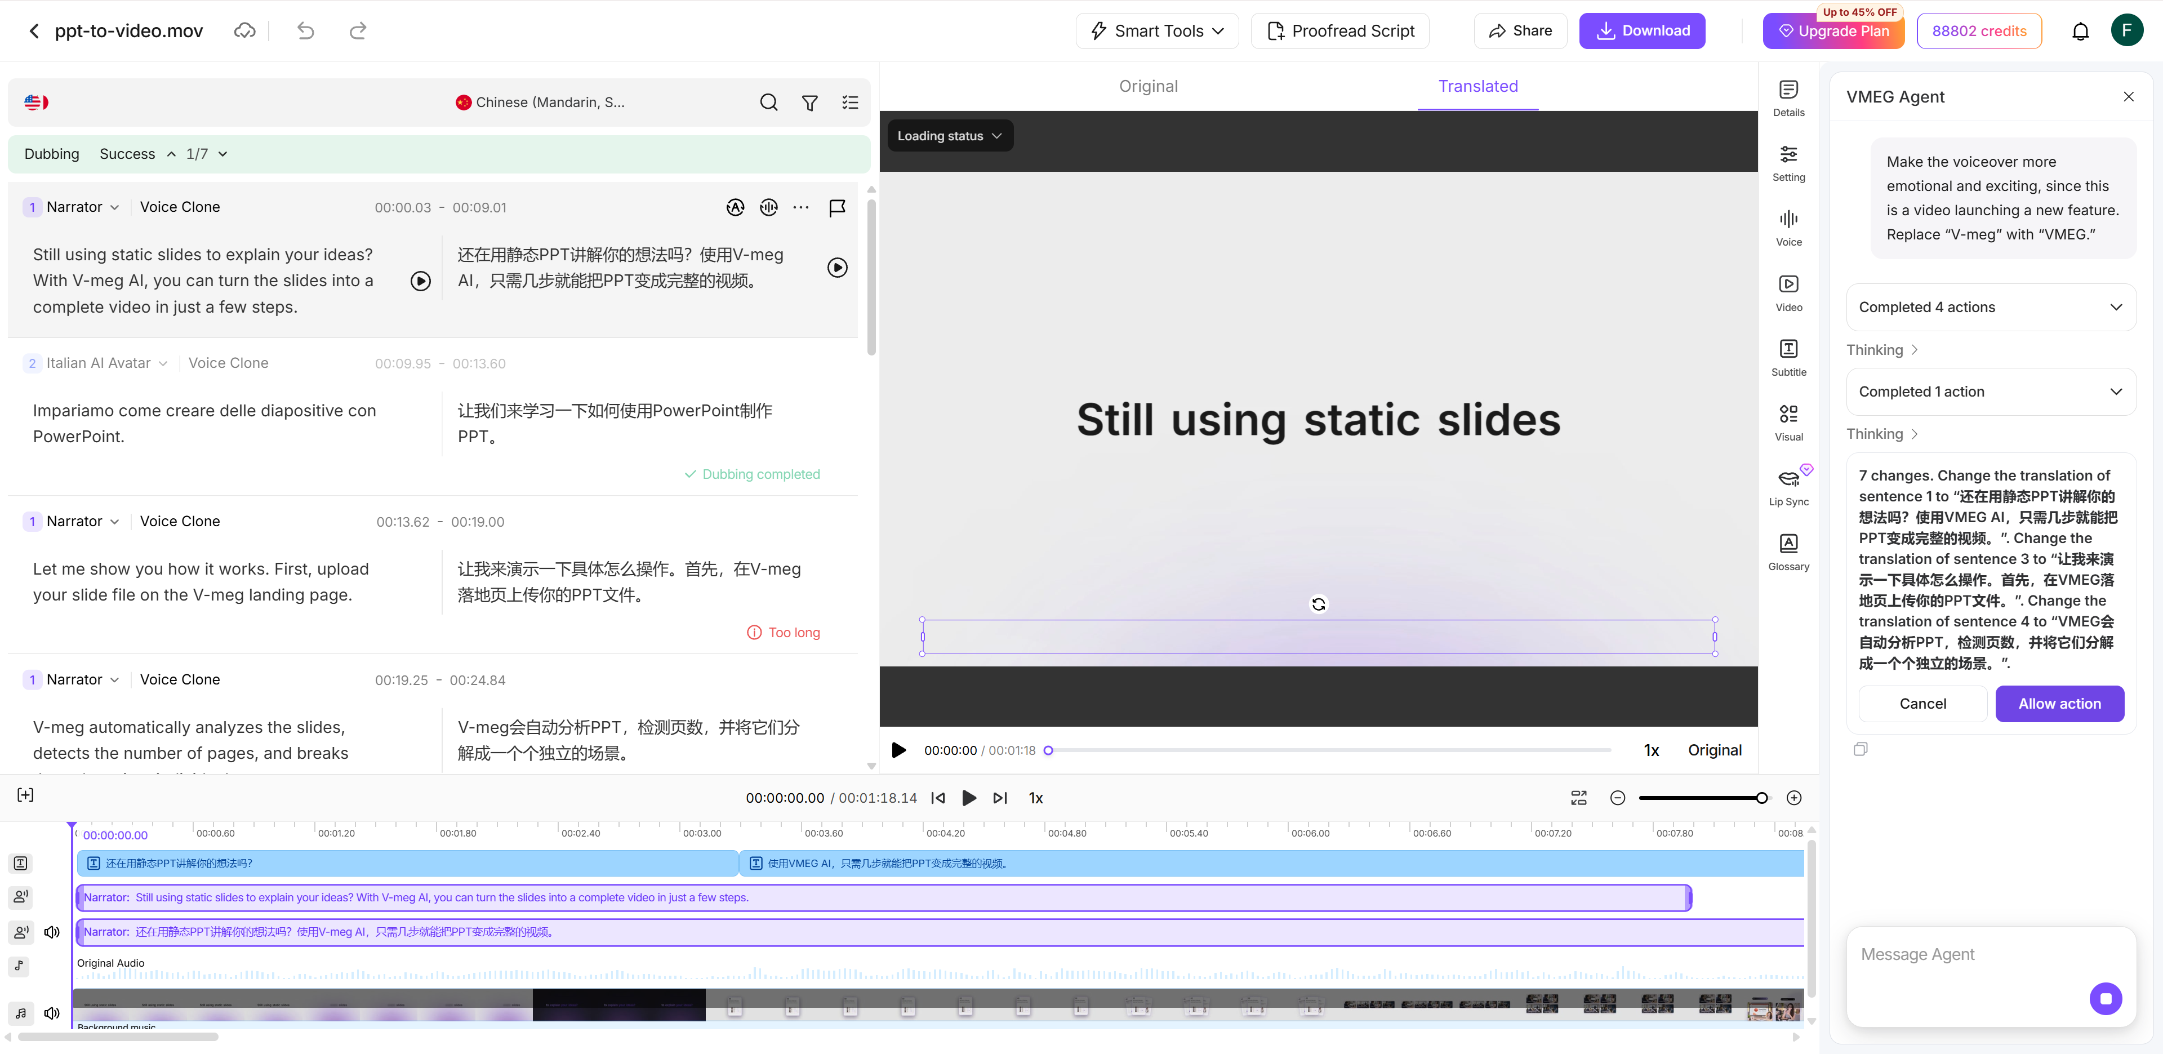Cancel the agent's proposed action
This screenshot has width=2163, height=1054.
click(1922, 704)
